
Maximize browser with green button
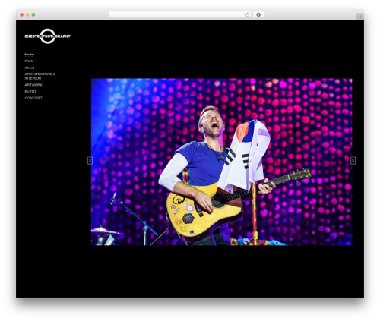pyautogui.click(x=33, y=14)
